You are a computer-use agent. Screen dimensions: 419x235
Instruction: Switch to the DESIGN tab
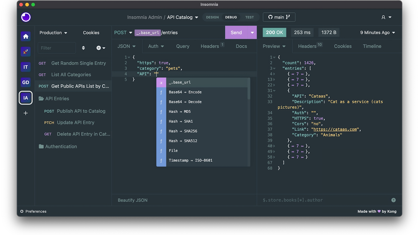(x=212, y=17)
